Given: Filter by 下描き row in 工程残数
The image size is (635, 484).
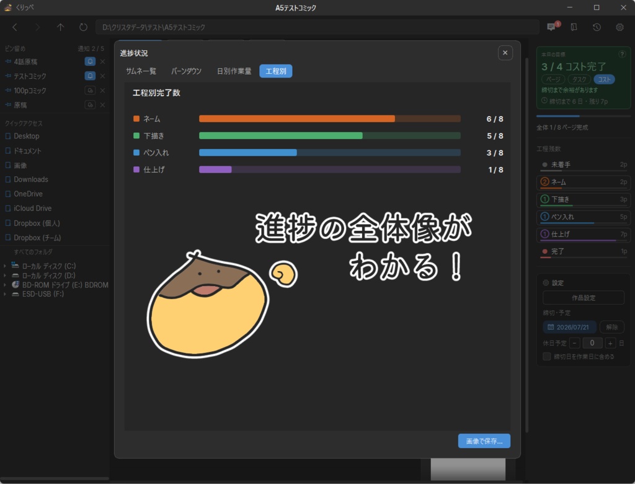Looking at the screenshot, I should click(583, 200).
